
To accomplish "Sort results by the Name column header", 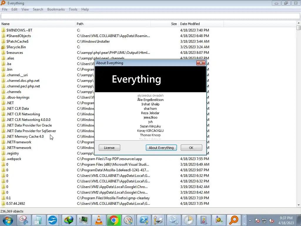I will [38, 24].
